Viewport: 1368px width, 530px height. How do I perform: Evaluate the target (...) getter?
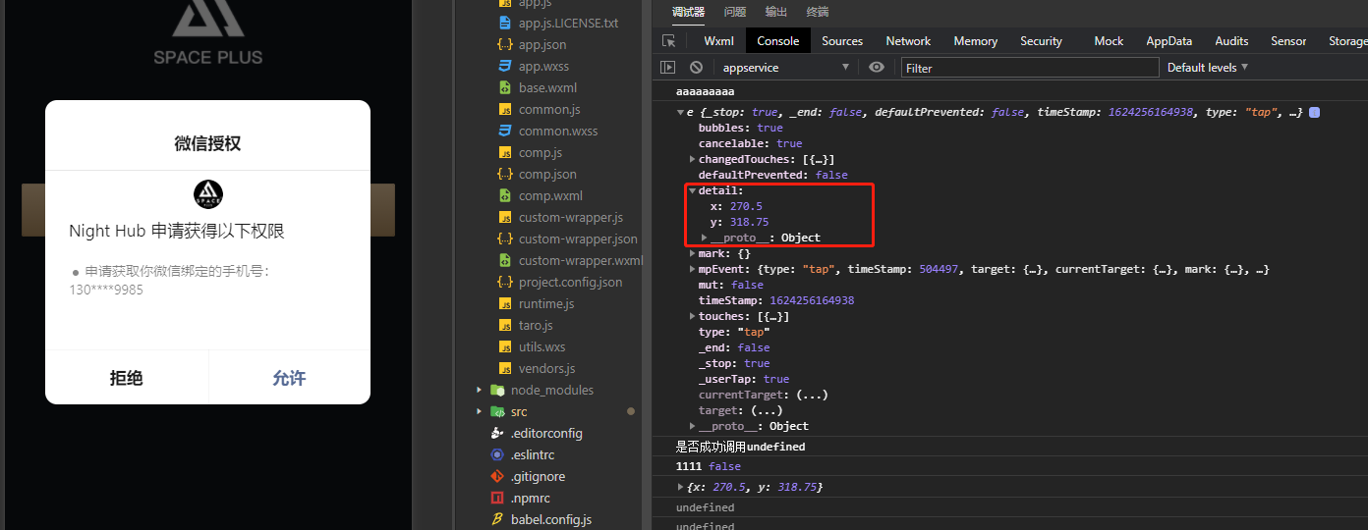point(767,410)
